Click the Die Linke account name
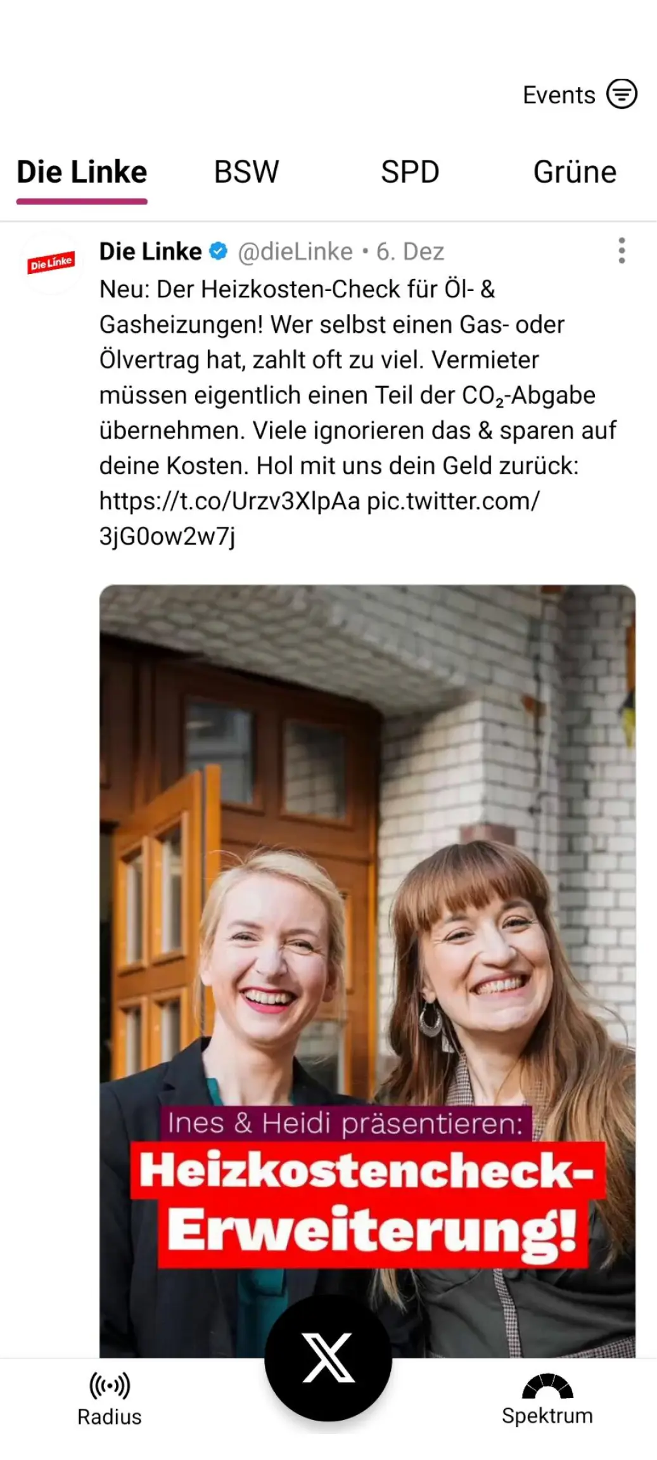 click(150, 252)
